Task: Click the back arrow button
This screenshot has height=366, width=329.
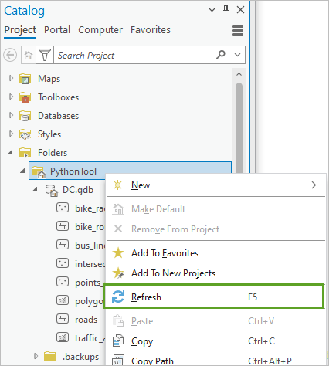Action: (x=10, y=55)
